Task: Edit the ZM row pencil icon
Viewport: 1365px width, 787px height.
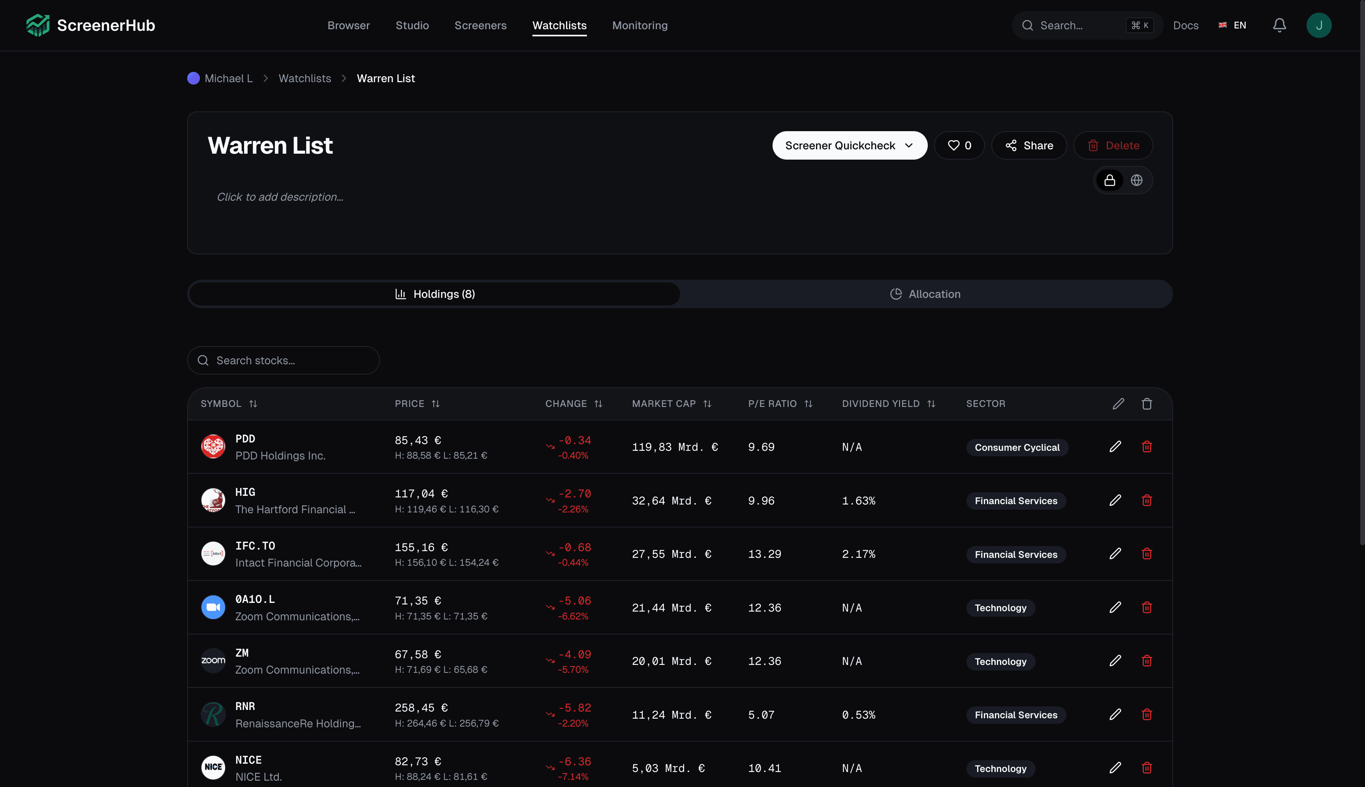Action: 1115,661
